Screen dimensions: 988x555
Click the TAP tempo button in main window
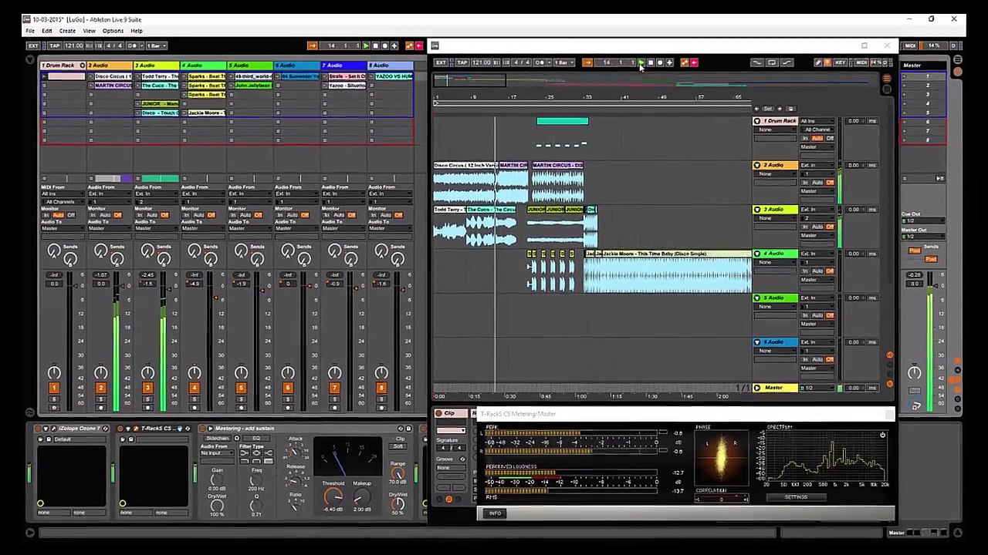pyautogui.click(x=55, y=46)
